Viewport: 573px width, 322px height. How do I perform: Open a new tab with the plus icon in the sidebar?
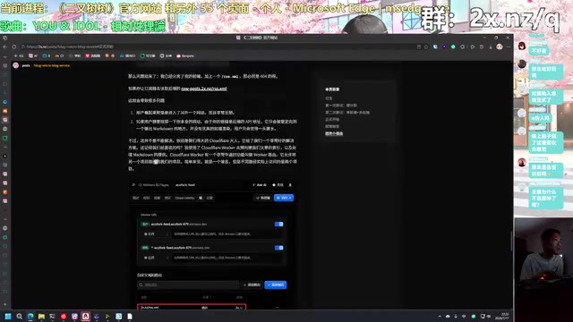(x=4, y=304)
